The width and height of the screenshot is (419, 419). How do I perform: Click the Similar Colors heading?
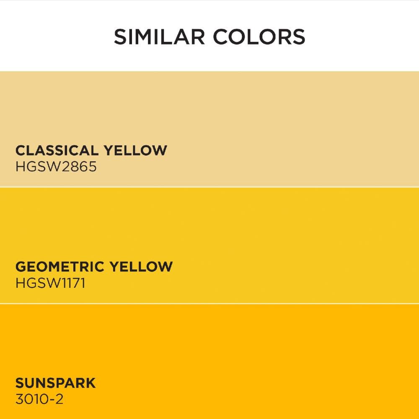point(209,36)
